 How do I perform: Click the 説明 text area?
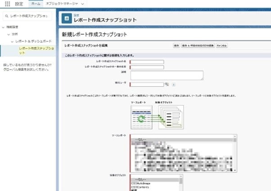tap(167, 75)
